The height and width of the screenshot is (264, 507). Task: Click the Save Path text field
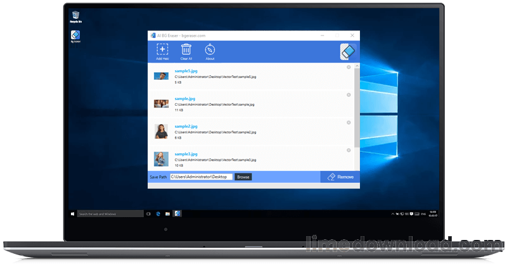point(193,177)
